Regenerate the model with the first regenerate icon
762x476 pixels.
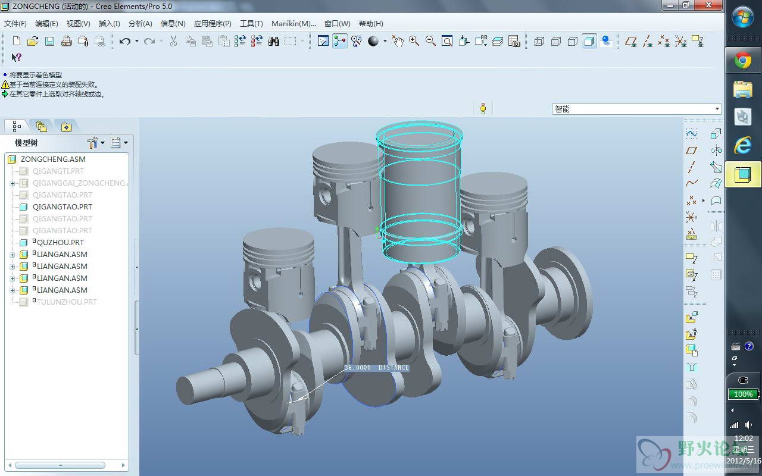coord(241,41)
